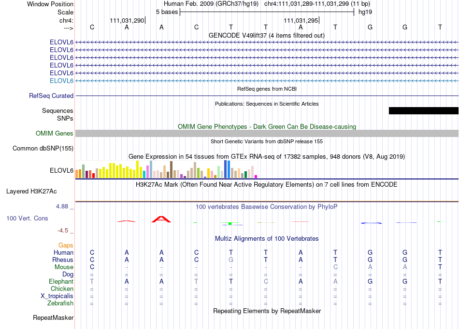Click the Scale label
The image size is (459, 329).
(65, 12)
